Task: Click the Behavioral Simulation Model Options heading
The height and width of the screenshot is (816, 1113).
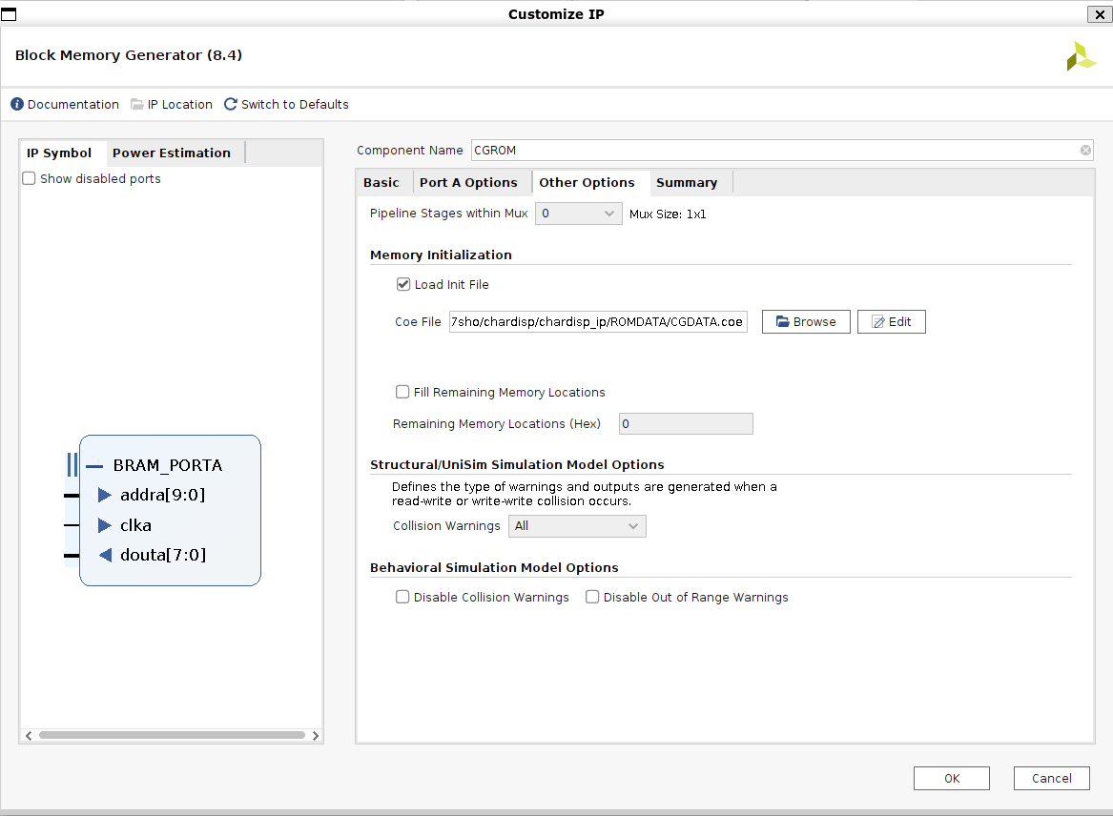Action: point(494,567)
